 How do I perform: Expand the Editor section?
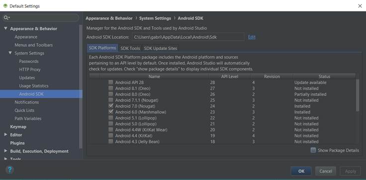click(5, 134)
